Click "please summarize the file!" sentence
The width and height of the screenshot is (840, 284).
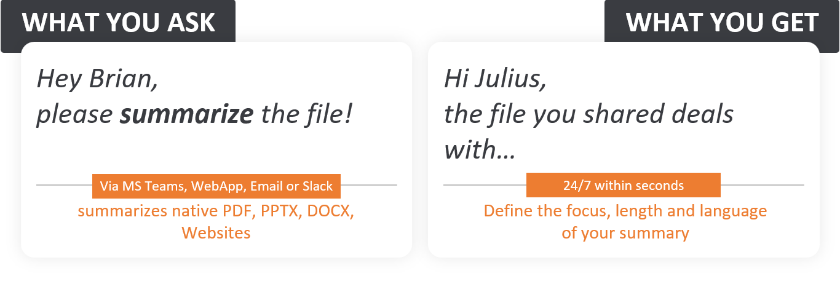pos(194,114)
